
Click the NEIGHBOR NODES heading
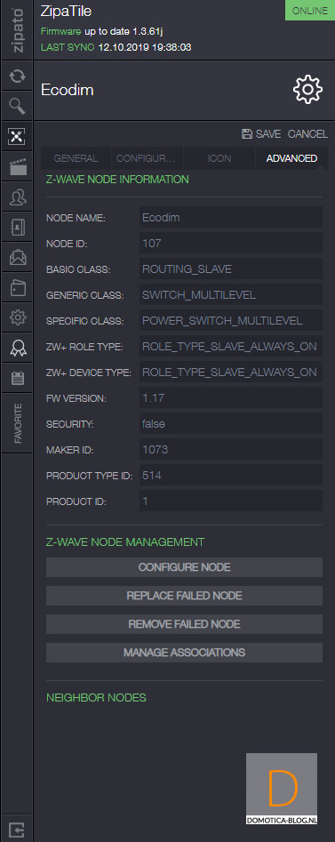[x=96, y=698]
